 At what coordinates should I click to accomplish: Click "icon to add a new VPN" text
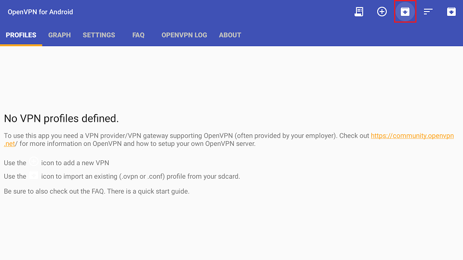75,163
